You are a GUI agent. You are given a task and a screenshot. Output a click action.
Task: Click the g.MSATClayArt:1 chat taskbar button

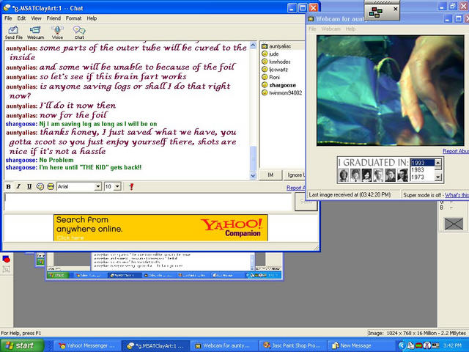(155, 345)
